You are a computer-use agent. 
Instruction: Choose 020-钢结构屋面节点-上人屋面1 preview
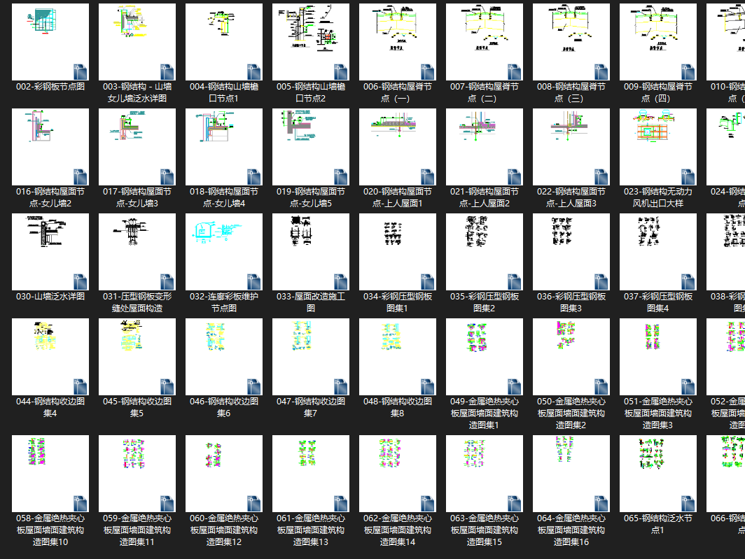click(x=398, y=147)
